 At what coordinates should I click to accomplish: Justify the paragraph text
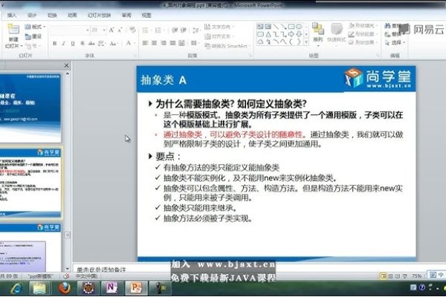pyautogui.click(x=172, y=43)
